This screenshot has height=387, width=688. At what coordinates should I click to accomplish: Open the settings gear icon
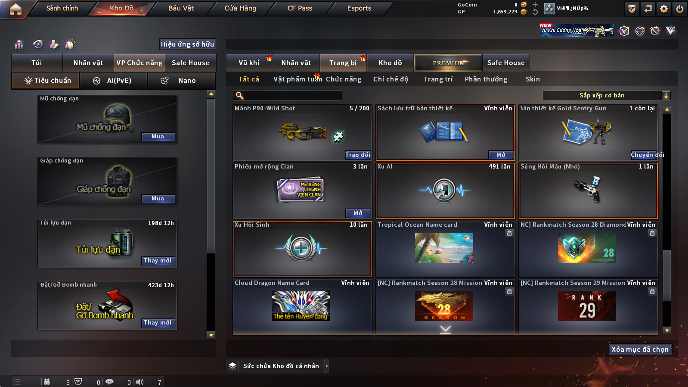click(664, 9)
